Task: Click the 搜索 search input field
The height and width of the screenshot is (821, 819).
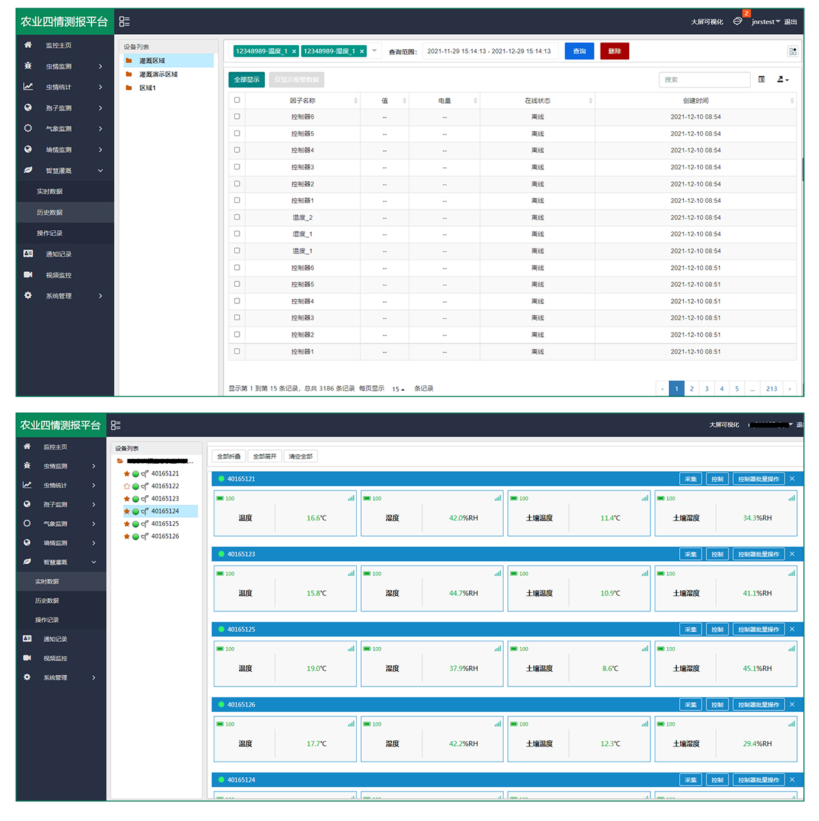Action: (x=704, y=80)
